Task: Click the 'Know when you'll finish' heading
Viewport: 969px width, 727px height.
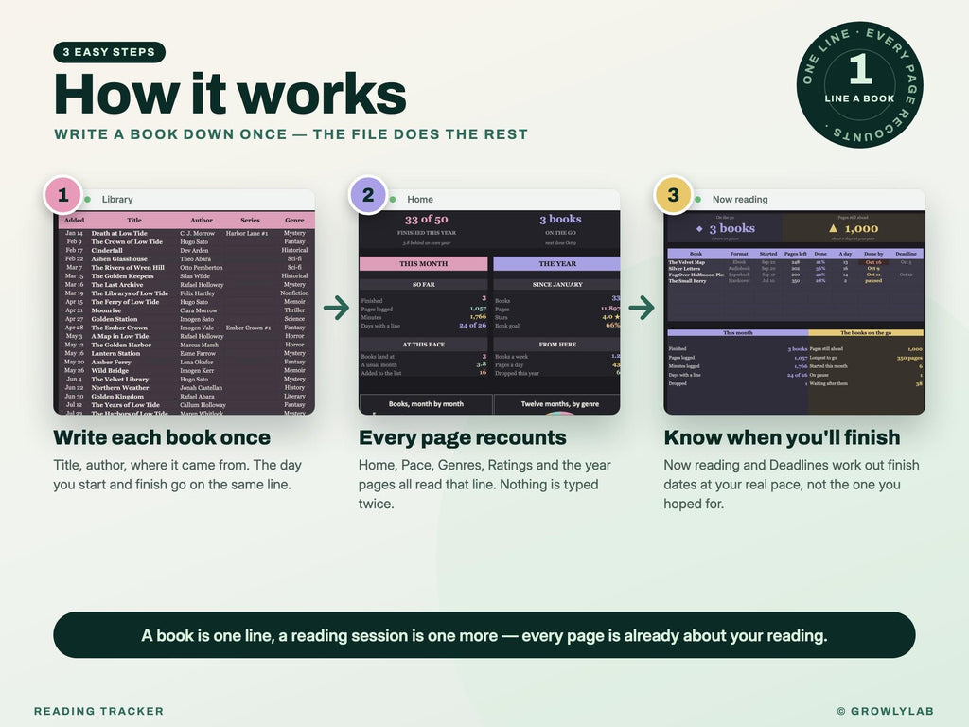Action: click(782, 437)
